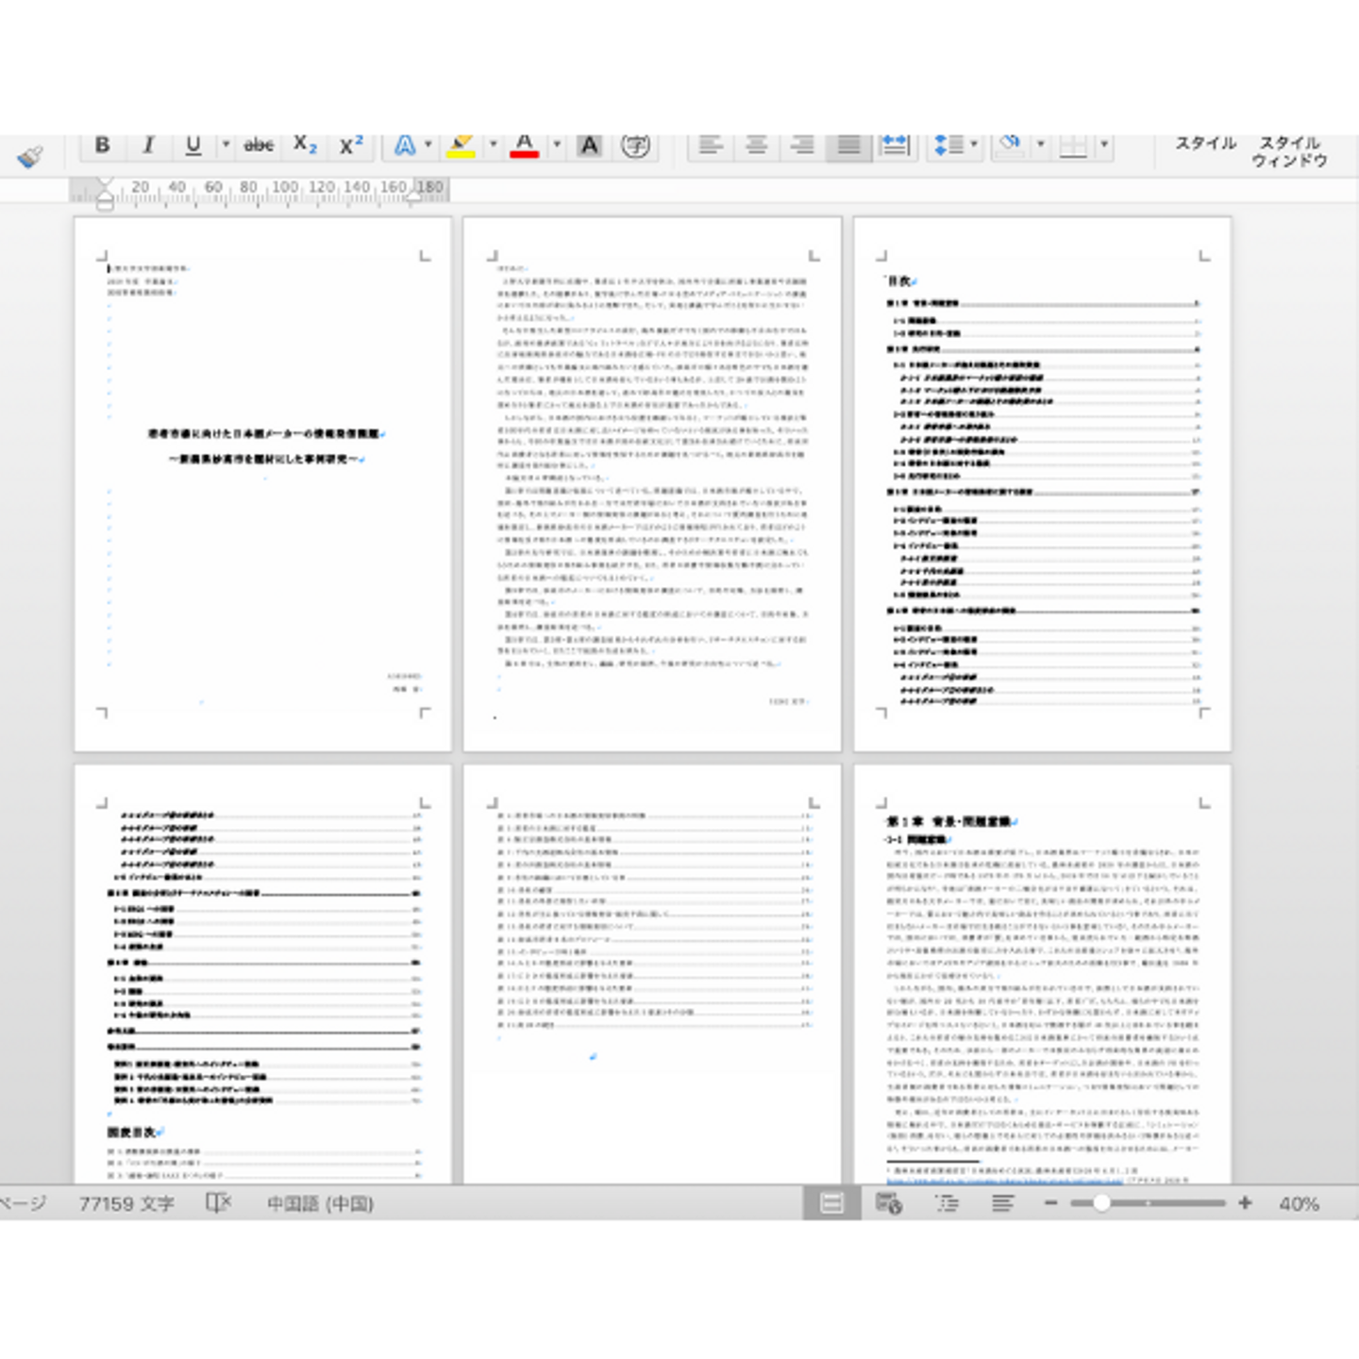Image resolution: width=1359 pixels, height=1359 pixels.
Task: Open the underline style dropdown arrow
Action: pyautogui.click(x=226, y=145)
